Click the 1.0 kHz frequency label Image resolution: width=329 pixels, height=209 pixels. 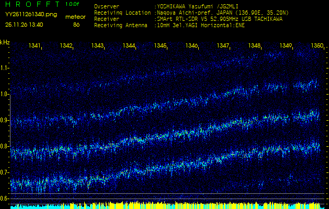(x=5, y=94)
